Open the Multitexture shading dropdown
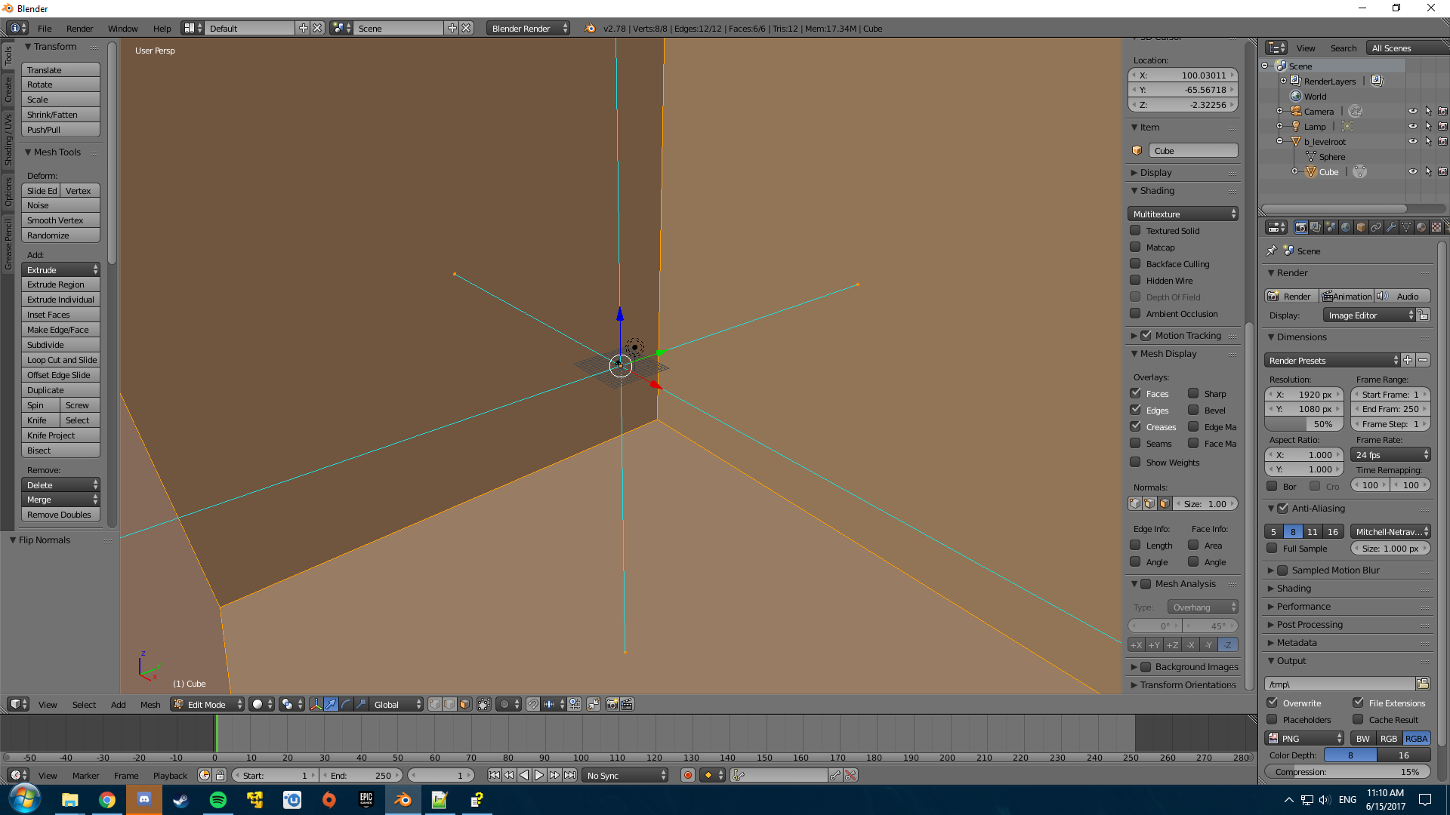This screenshot has width=1450, height=815. pos(1183,214)
